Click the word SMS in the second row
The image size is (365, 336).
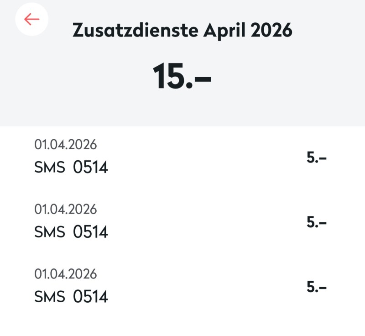pos(50,232)
